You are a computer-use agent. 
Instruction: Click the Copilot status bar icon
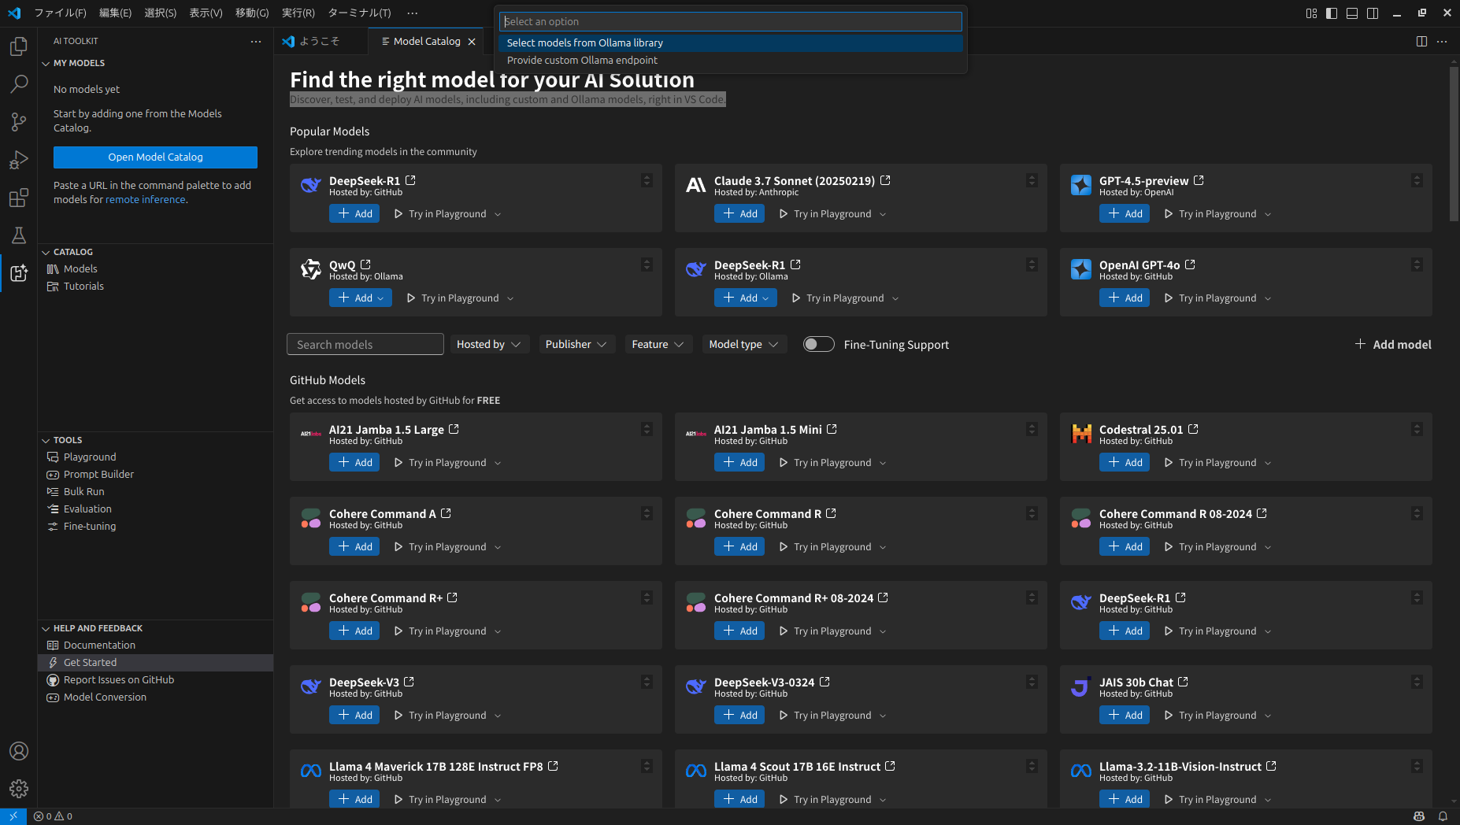pos(1419,816)
